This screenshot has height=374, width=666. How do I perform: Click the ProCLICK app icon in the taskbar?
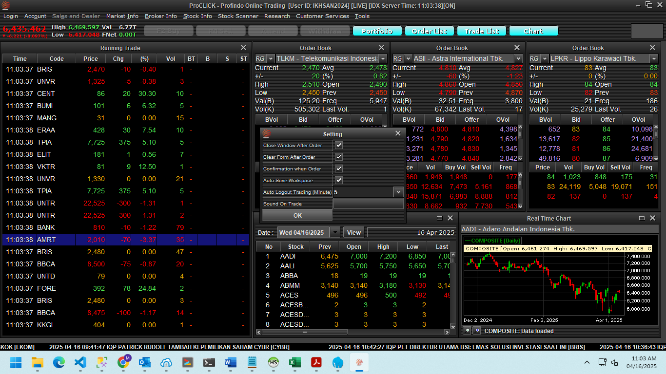(x=359, y=362)
